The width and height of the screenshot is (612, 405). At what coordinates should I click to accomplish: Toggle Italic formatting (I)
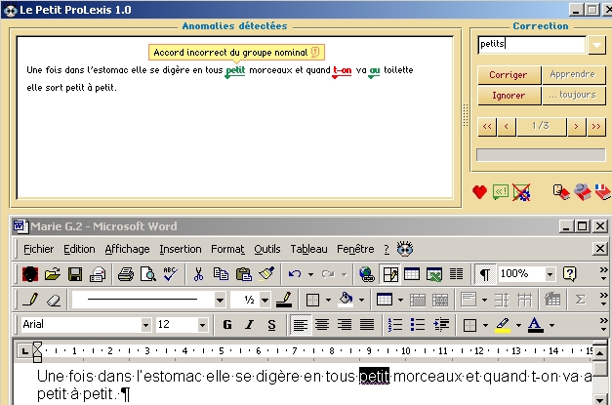pos(250,325)
